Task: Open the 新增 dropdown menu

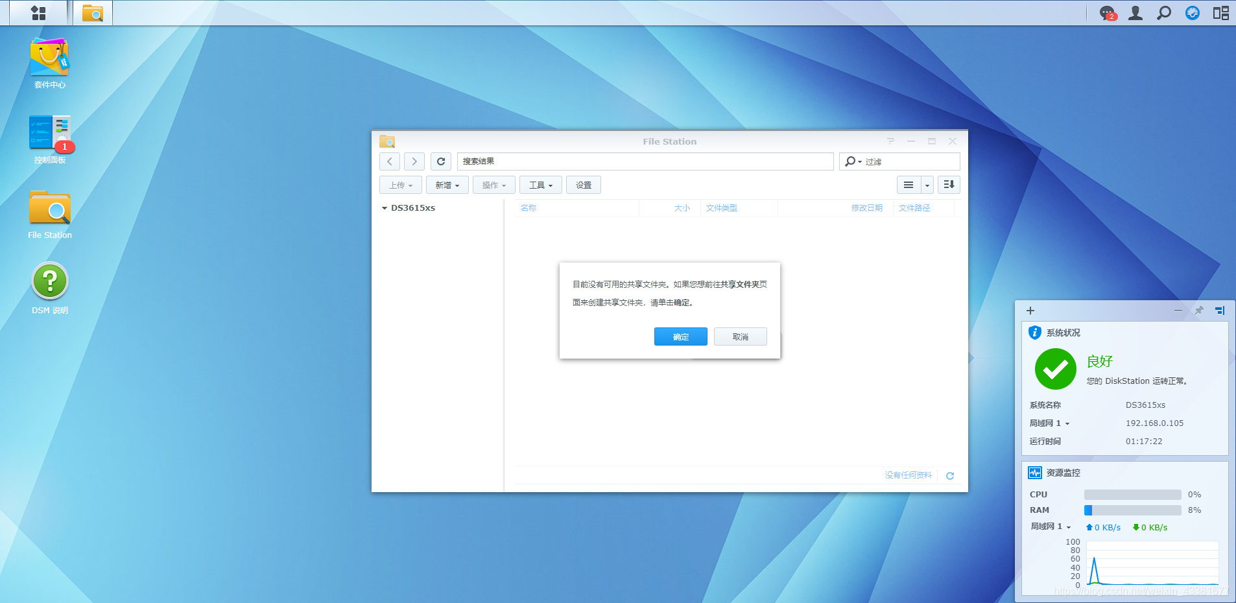Action: (447, 185)
